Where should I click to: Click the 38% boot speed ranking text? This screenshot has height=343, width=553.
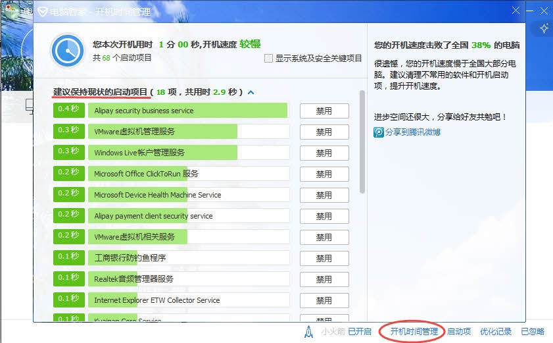pyautogui.click(x=481, y=45)
